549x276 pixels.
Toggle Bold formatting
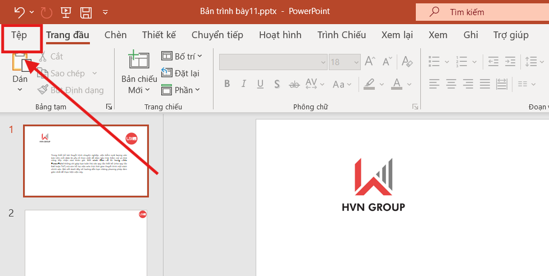227,84
